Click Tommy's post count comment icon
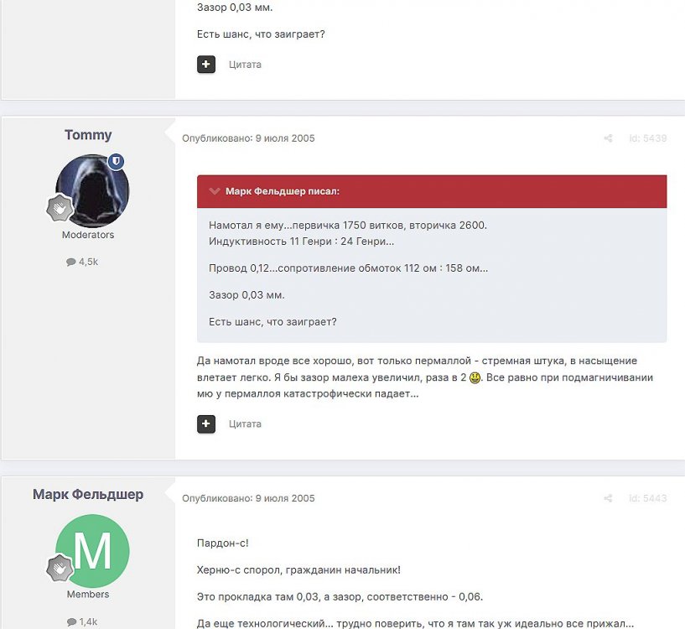Viewport: 685px width, 629px height. pos(70,262)
